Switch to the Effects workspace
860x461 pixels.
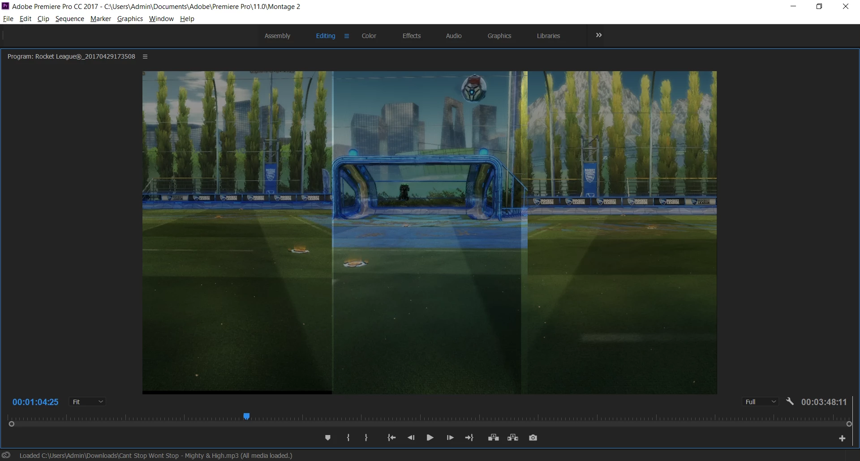(412, 36)
